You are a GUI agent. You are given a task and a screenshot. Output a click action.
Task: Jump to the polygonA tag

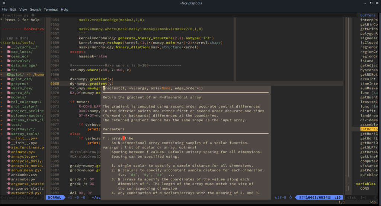[369, 33]
